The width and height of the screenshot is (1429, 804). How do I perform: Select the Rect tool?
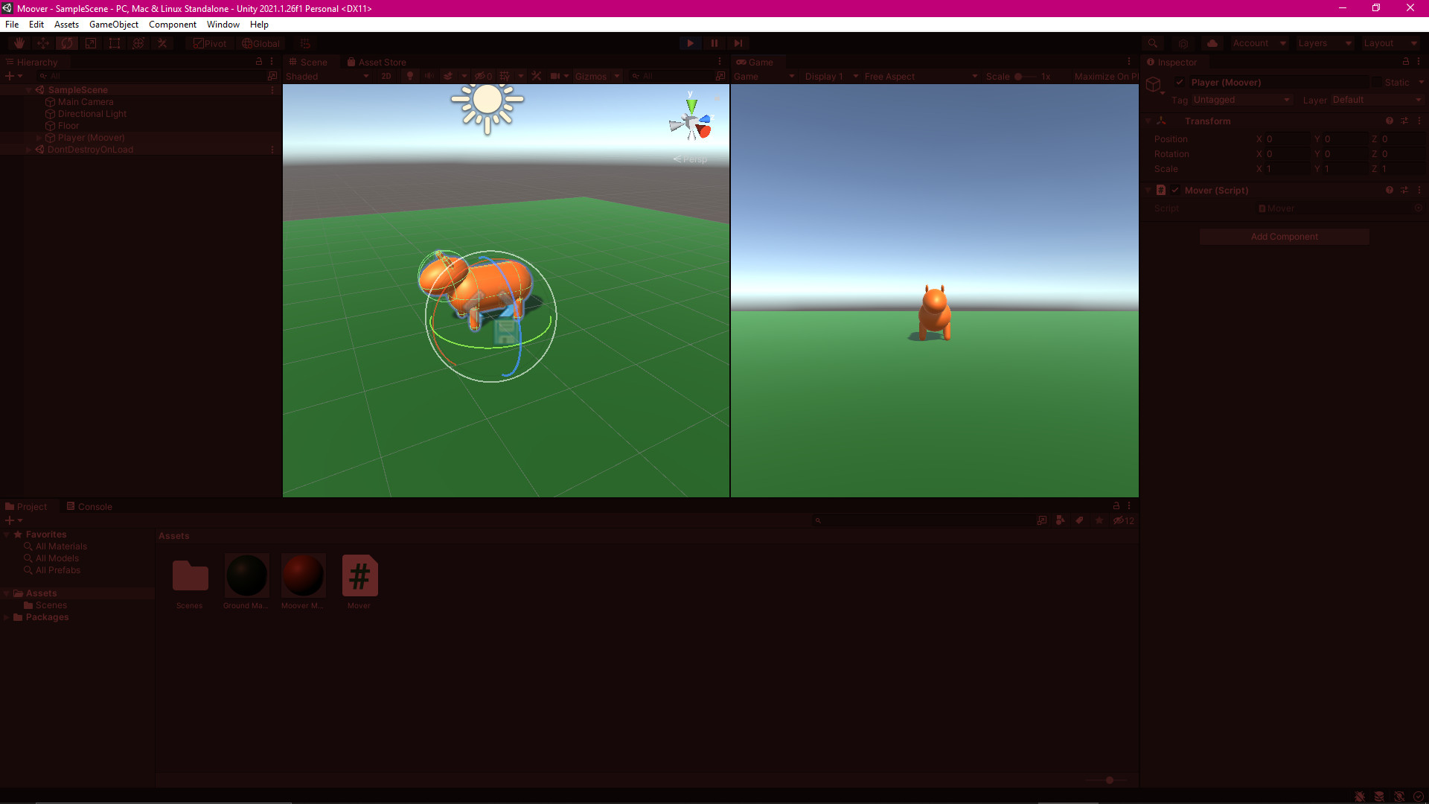pyautogui.click(x=115, y=43)
